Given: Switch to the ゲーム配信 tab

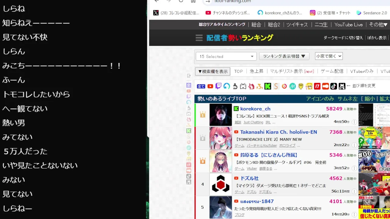Looking at the screenshot, I should (x=332, y=71).
